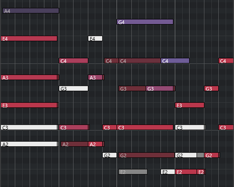
Task: Select the purple G4 note
Action: click(145, 22)
